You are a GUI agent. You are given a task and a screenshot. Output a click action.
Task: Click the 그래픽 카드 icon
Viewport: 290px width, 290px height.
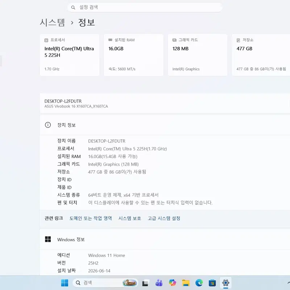[174, 40]
